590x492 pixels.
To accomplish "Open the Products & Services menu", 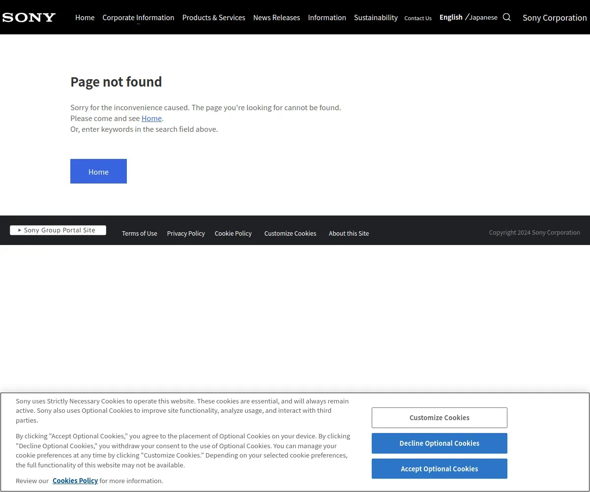I will (214, 17).
